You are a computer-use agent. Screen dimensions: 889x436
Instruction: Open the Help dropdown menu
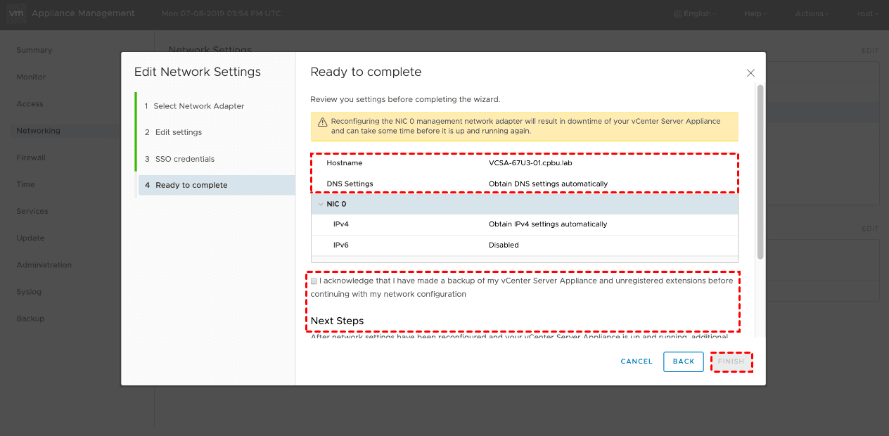(x=755, y=14)
